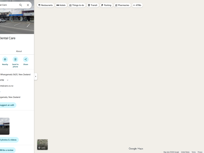Image resolution: width=204 pixels, height=153 pixels.
Task: Click the Share icon
Action: tap(25, 59)
